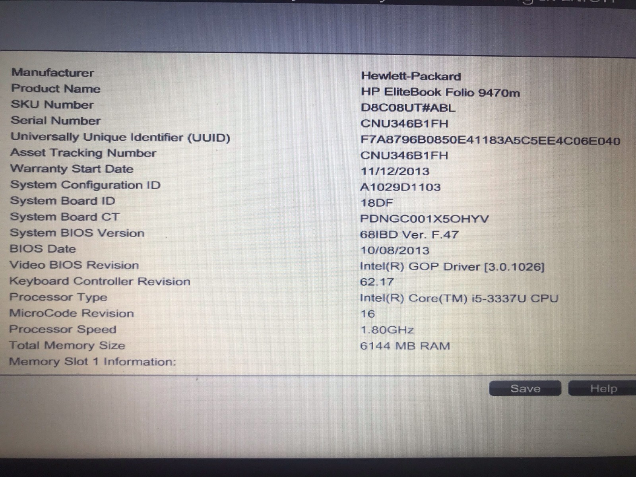Viewport: 636px width, 477px height.
Task: Select the System Board ID label
Action: pyautogui.click(x=63, y=201)
